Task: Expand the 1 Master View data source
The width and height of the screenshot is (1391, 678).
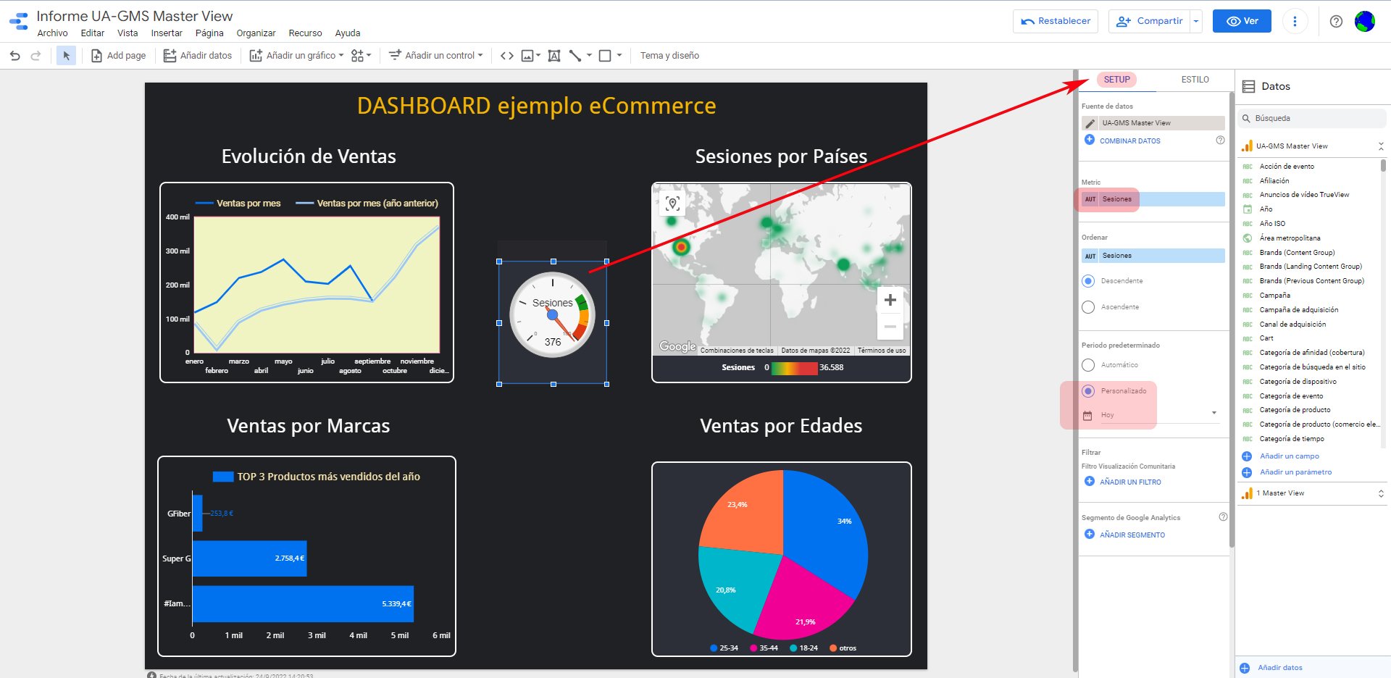Action: (x=1381, y=493)
